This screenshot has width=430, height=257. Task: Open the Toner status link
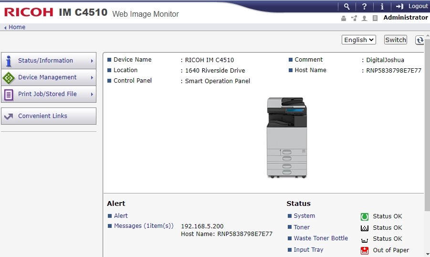coord(302,227)
